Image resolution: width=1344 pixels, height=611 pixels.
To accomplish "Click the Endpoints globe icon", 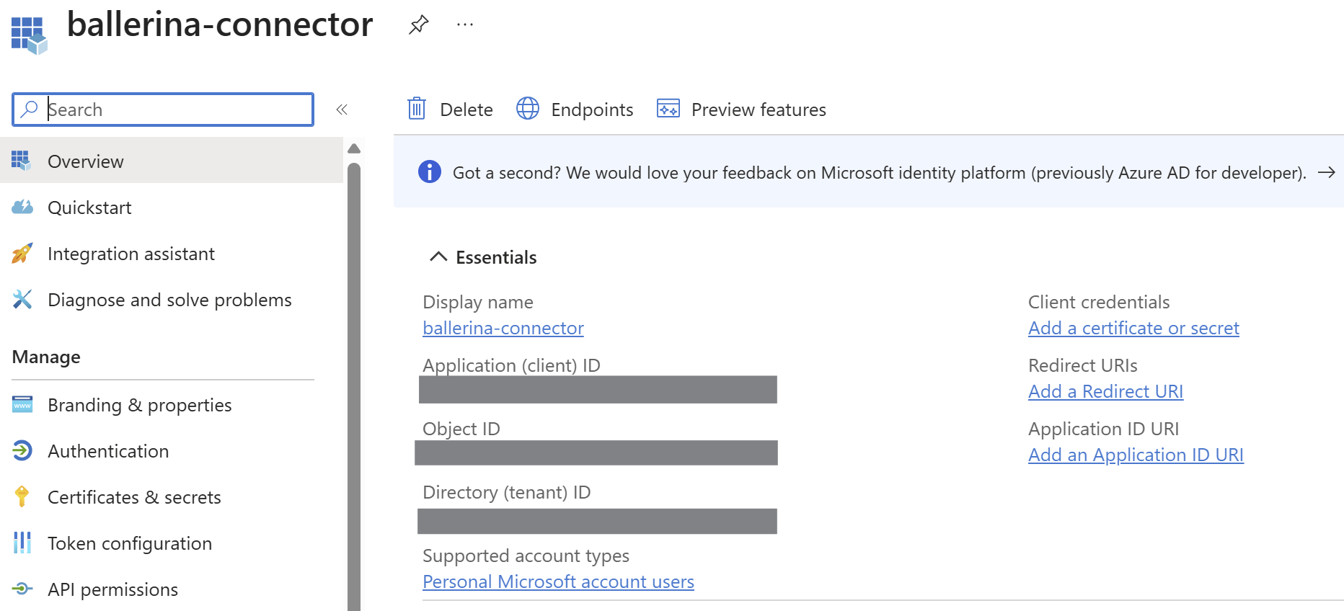I will pyautogui.click(x=528, y=109).
